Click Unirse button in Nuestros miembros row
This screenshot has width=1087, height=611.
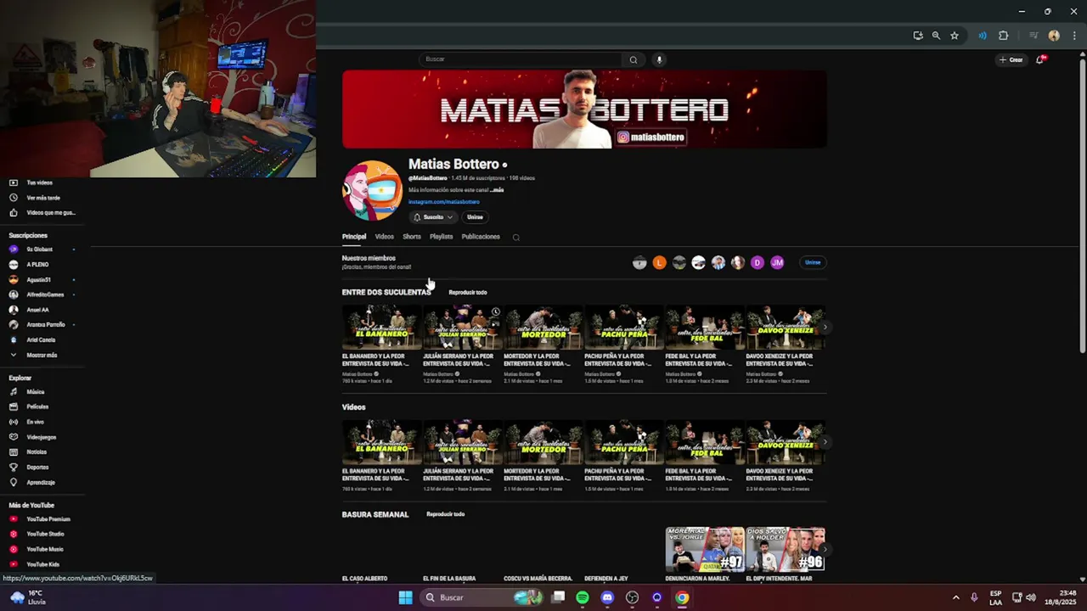click(x=813, y=262)
